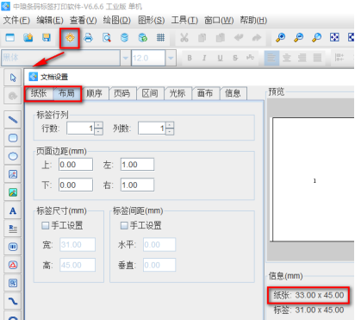Click the Database settings icon
This screenshot has height=320, width=355.
[124, 37]
